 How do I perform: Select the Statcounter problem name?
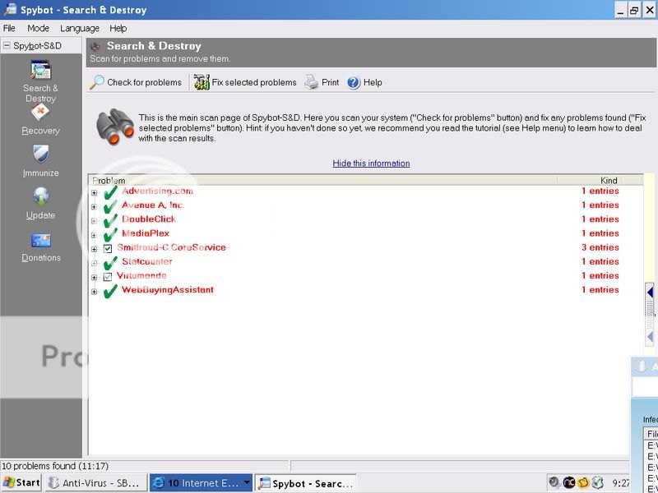tap(147, 261)
